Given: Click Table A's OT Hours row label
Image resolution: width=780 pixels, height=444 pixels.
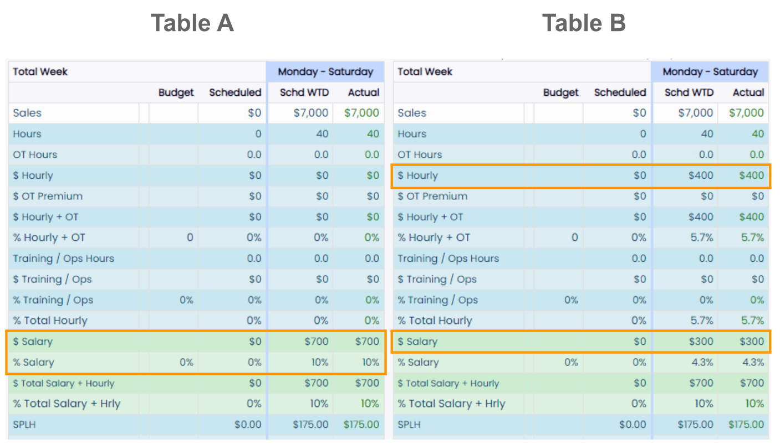Looking at the screenshot, I should click(x=35, y=154).
